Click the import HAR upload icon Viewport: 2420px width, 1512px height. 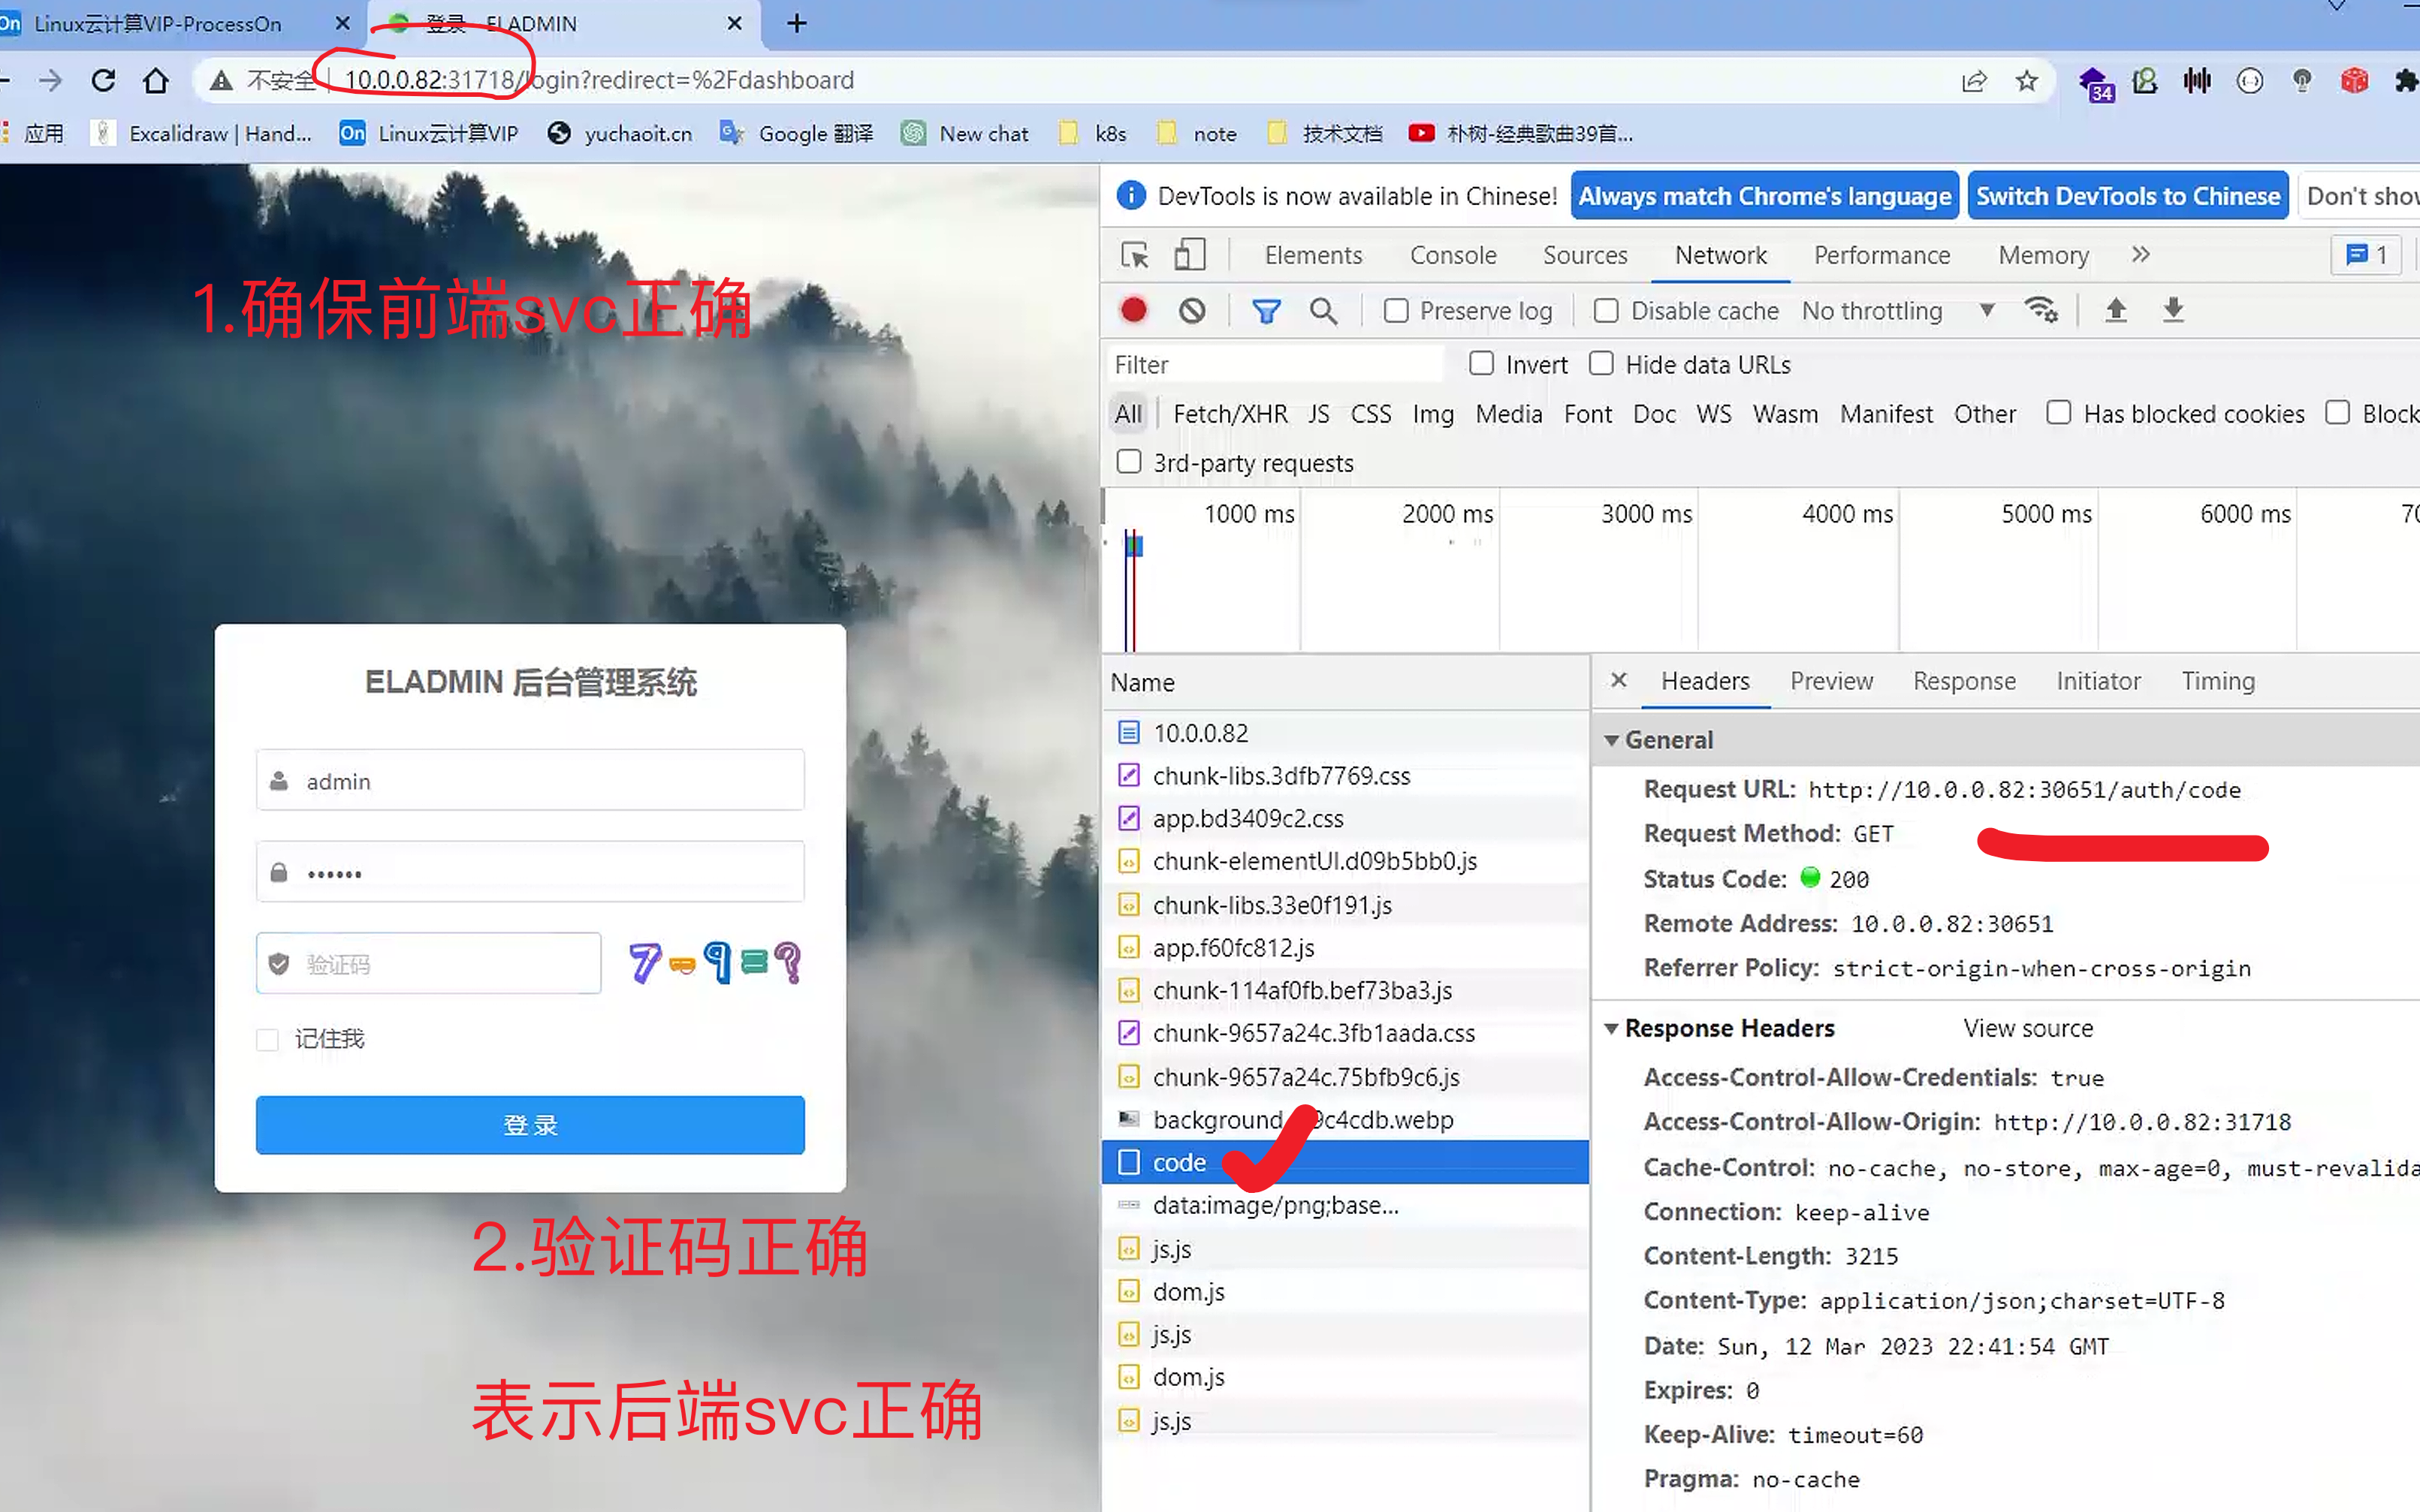coord(2115,311)
